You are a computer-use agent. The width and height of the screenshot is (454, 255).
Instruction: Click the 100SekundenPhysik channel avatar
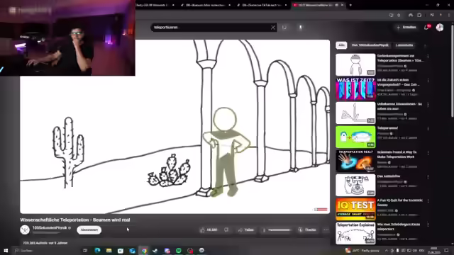(x=25, y=229)
